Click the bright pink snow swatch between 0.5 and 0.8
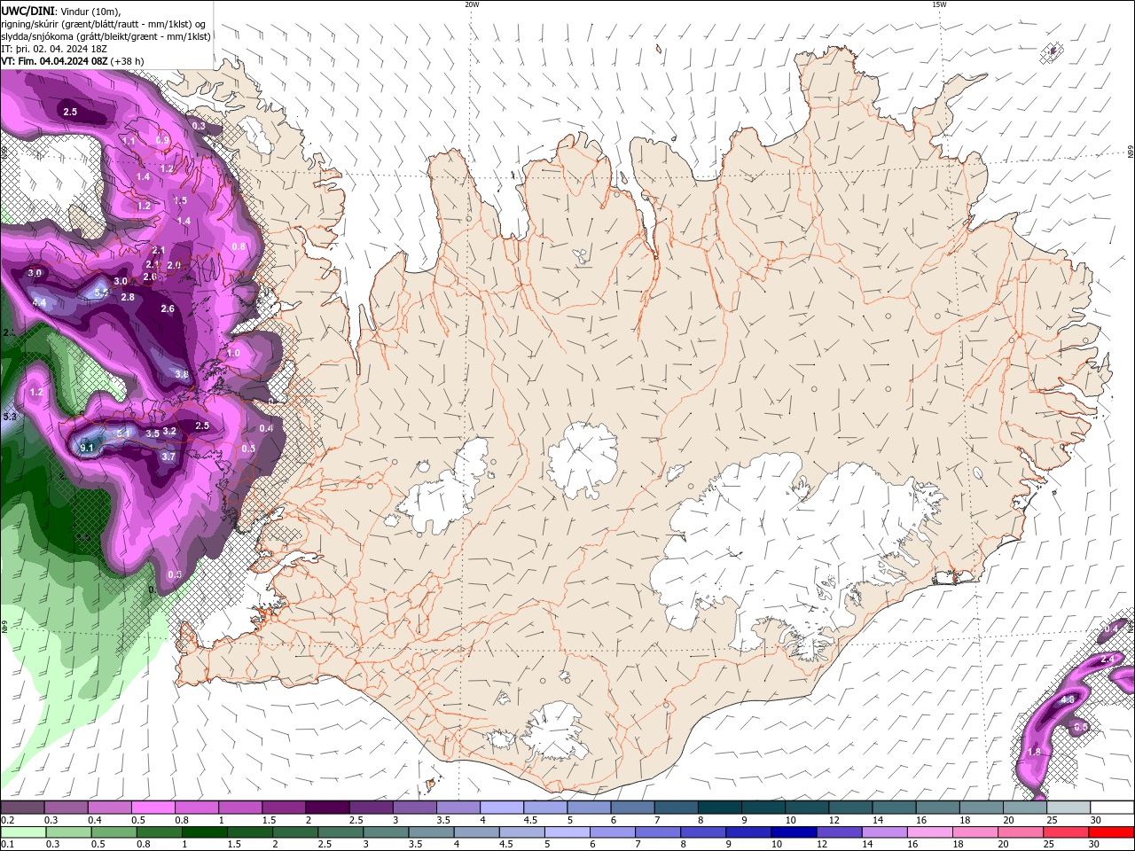This screenshot has height=851, width=1135. pyautogui.click(x=154, y=808)
